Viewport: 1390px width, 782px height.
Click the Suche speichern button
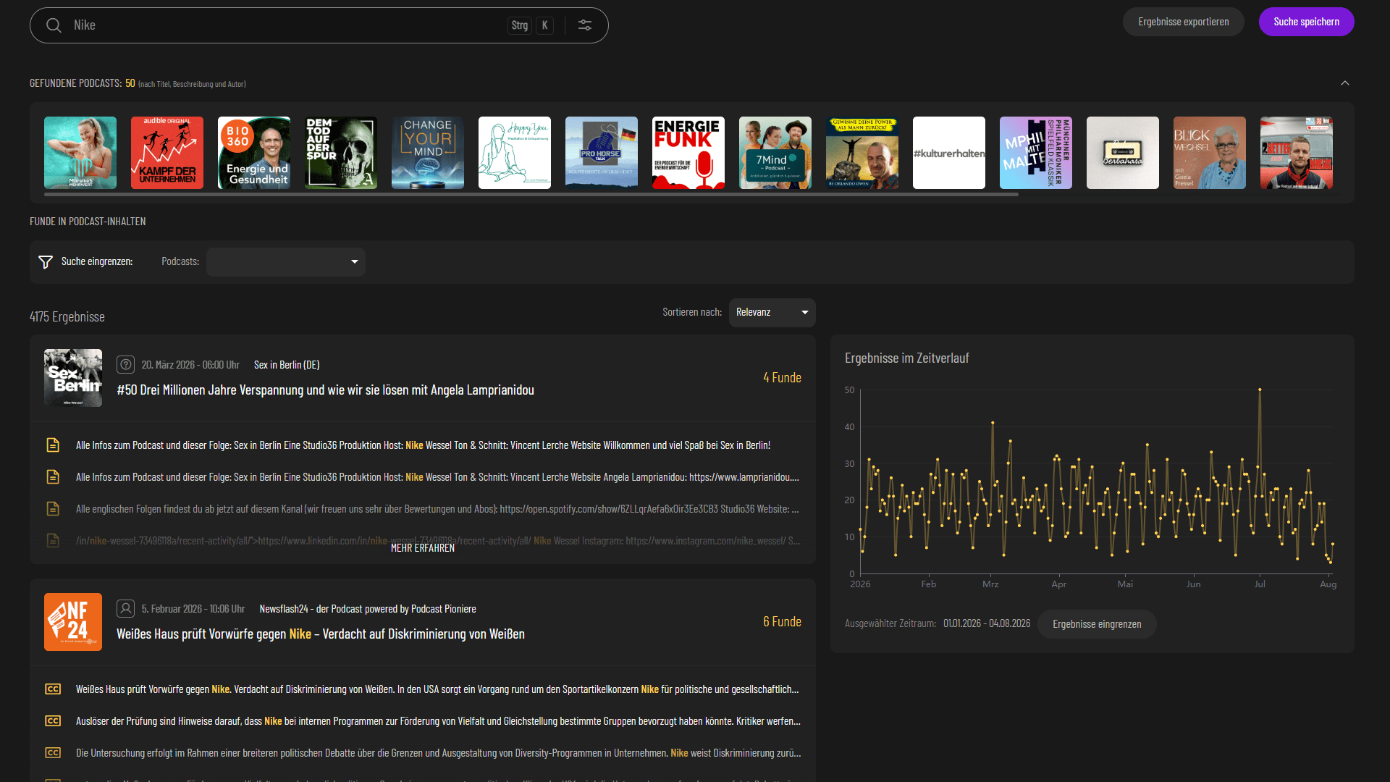(x=1307, y=22)
